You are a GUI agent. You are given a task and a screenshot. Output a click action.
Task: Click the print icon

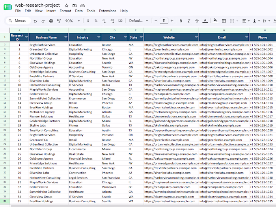point(51,21)
